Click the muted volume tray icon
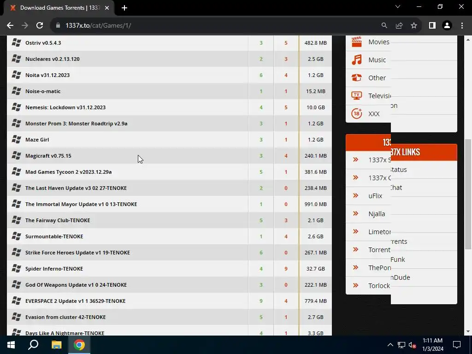Image resolution: width=472 pixels, height=354 pixels. 413,345
